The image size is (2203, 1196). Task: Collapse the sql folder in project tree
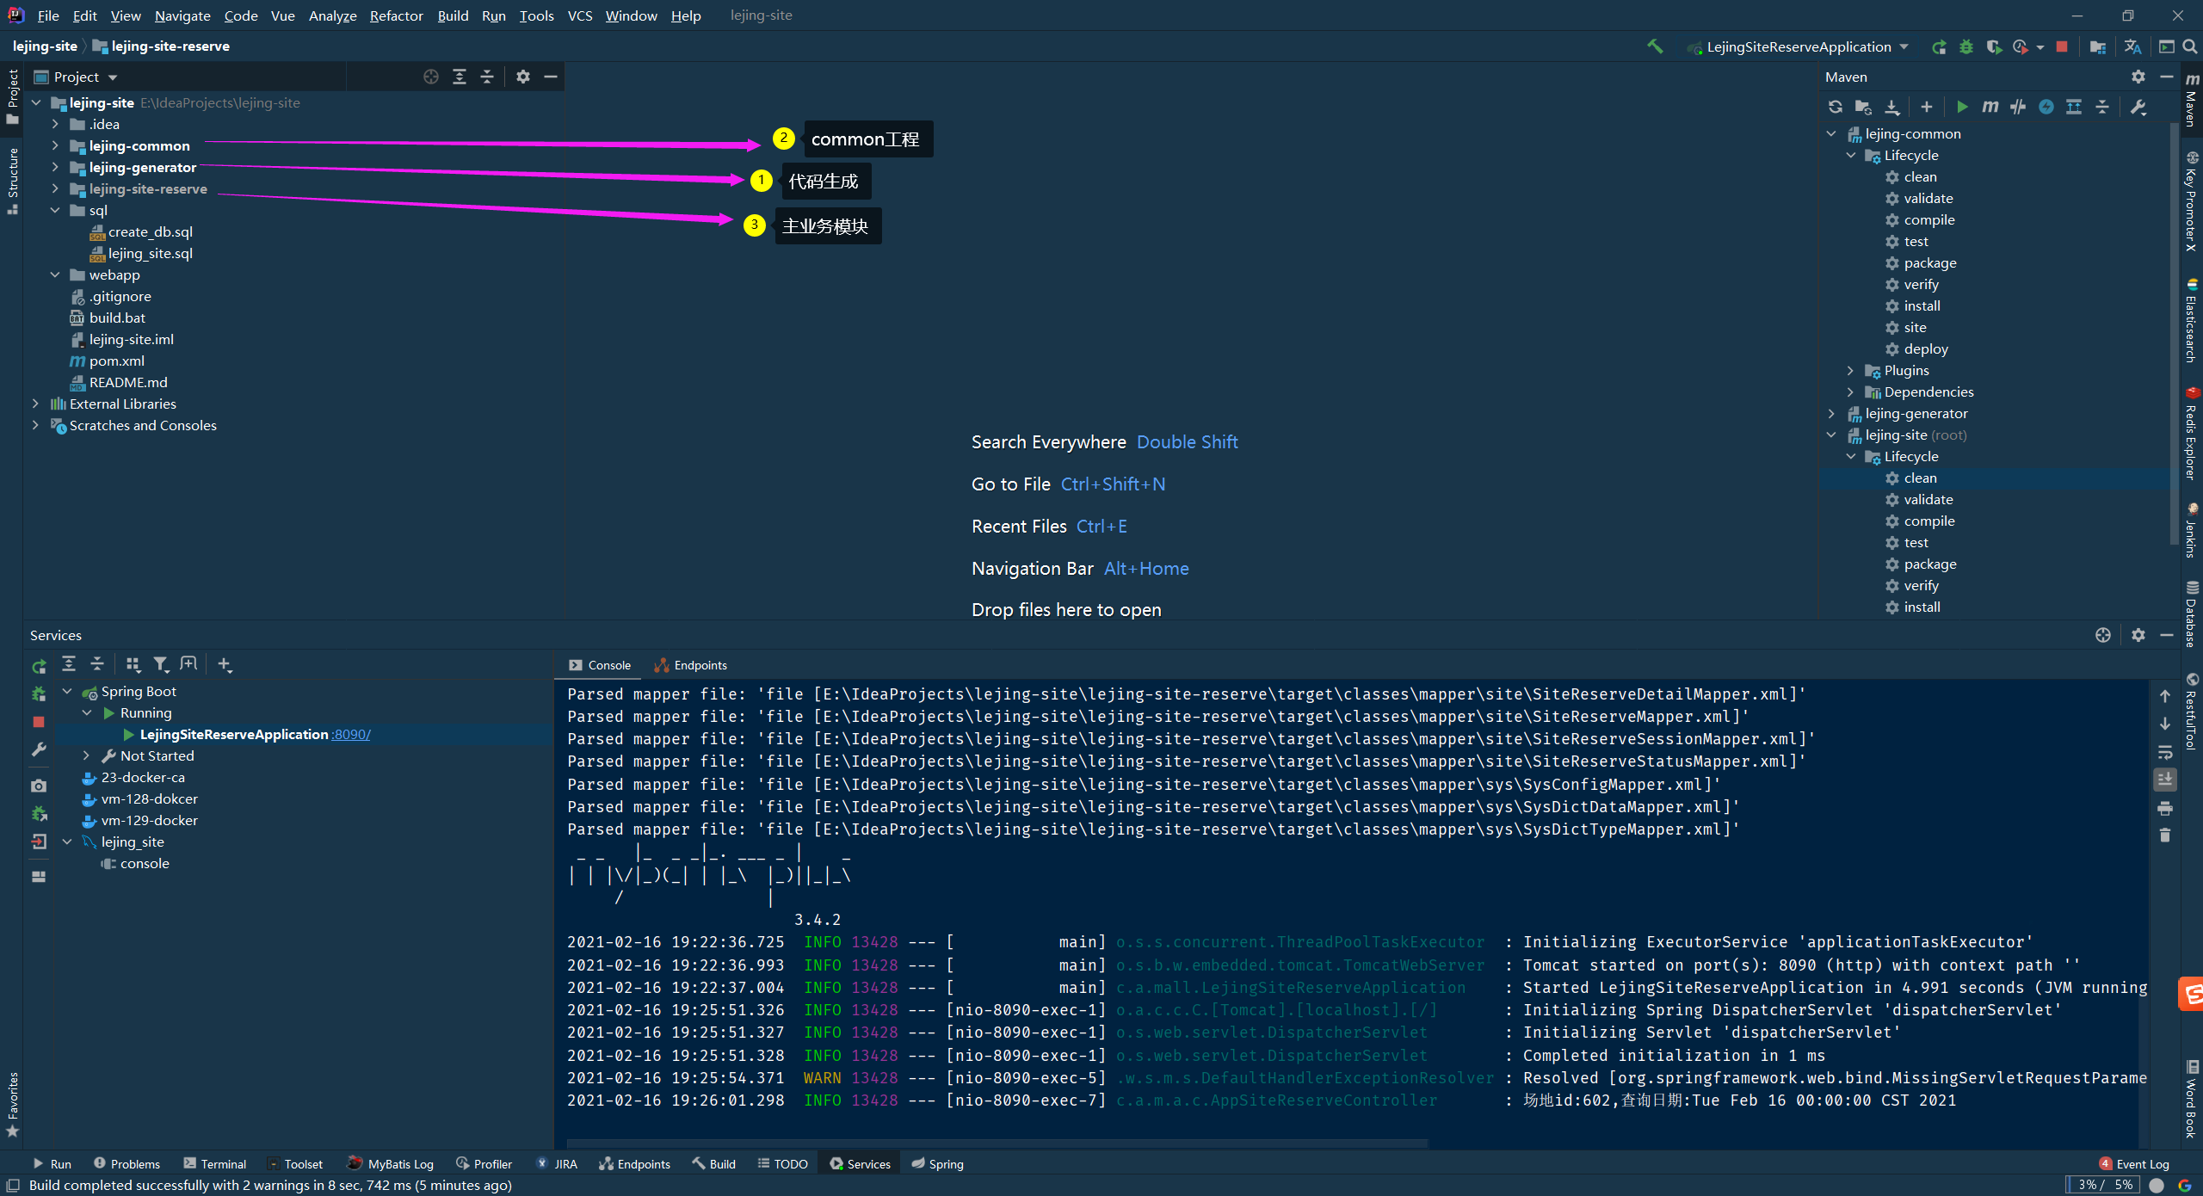pyautogui.click(x=55, y=211)
